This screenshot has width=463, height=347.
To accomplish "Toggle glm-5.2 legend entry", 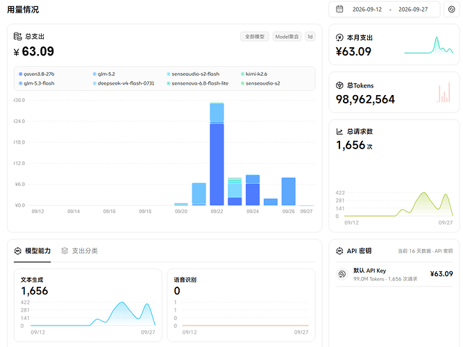I will (x=104, y=74).
